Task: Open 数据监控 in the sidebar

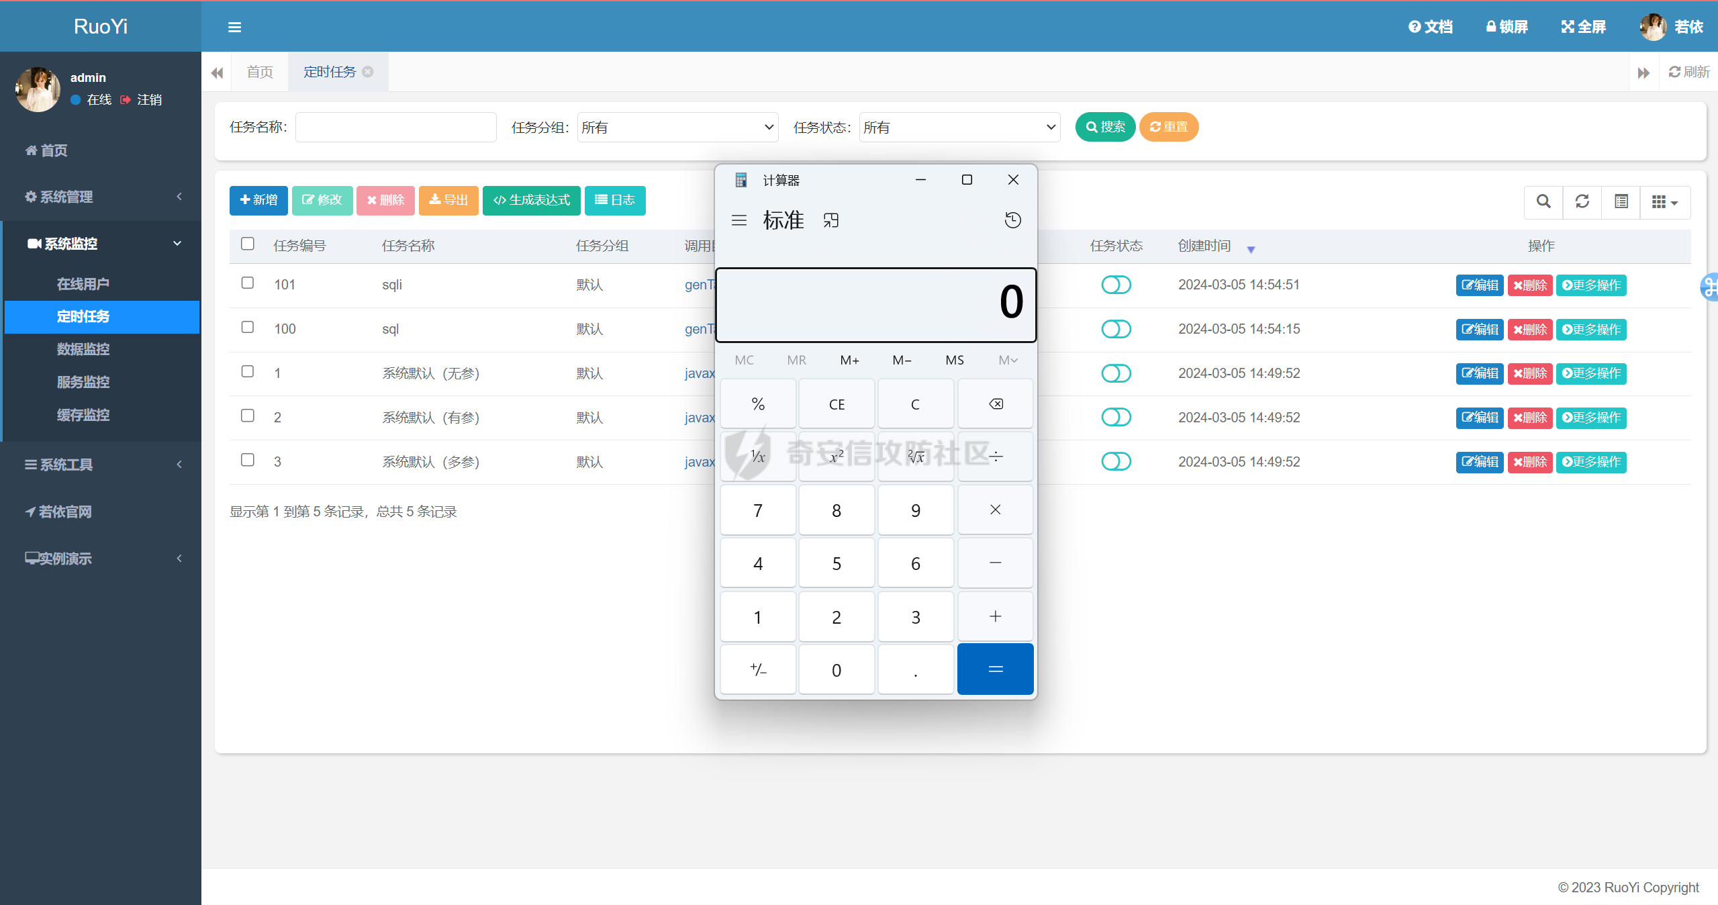Action: pos(83,349)
